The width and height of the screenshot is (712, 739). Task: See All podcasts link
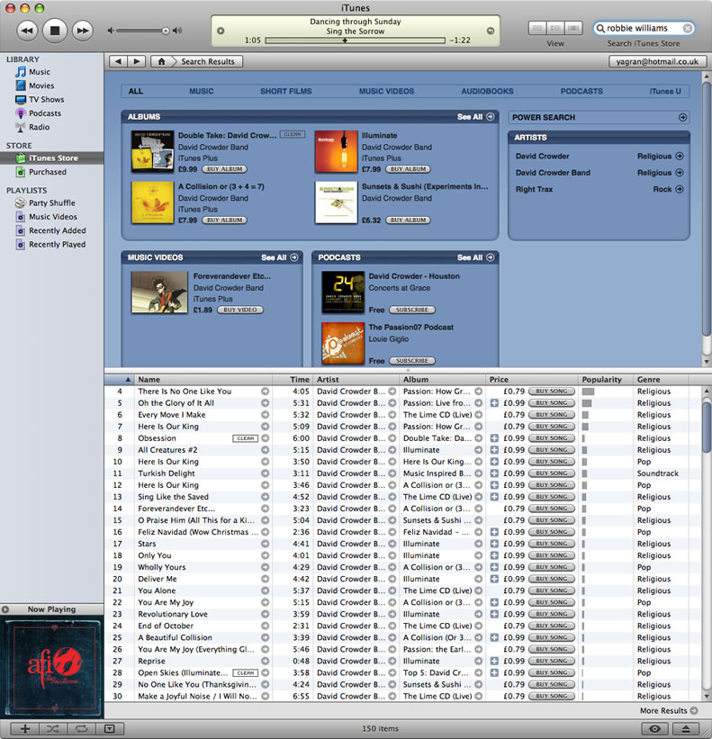[475, 257]
